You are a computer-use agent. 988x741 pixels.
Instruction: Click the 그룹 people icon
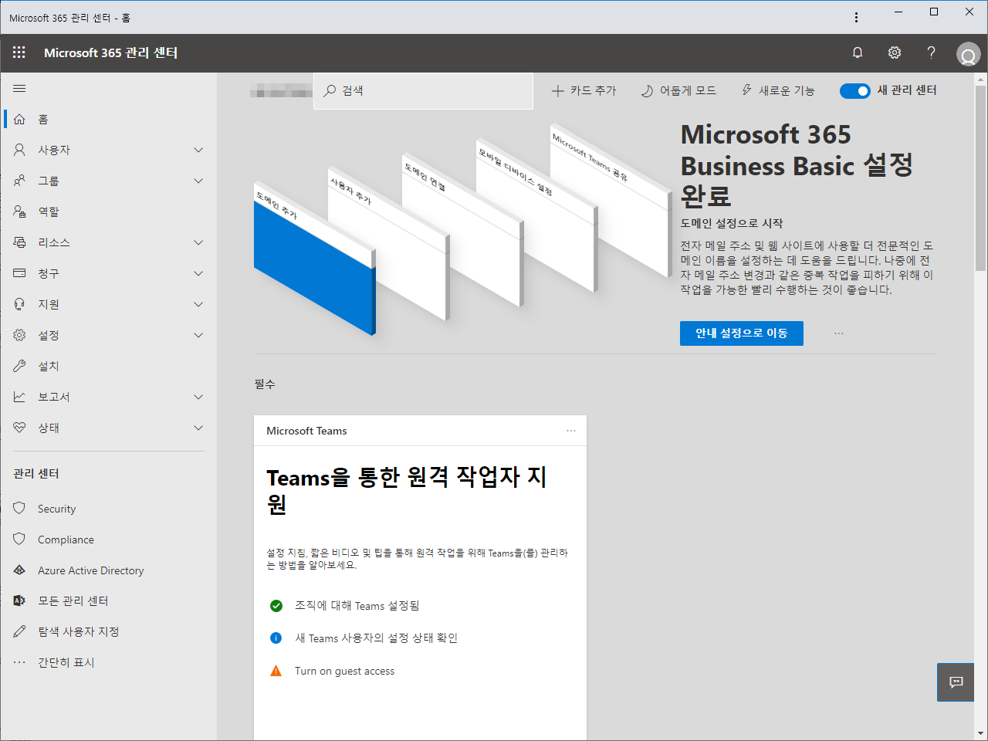click(x=19, y=181)
